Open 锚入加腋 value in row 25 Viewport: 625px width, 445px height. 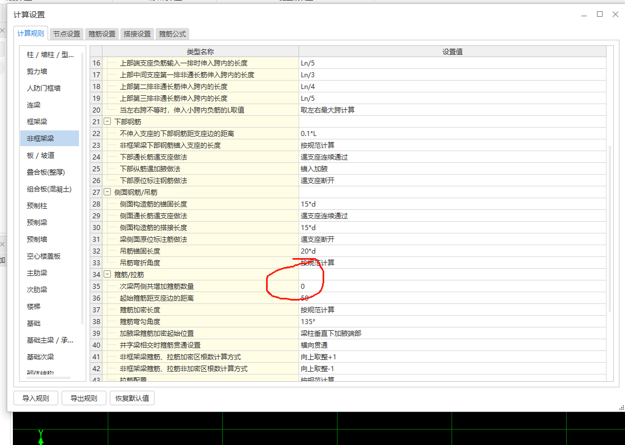(453, 168)
